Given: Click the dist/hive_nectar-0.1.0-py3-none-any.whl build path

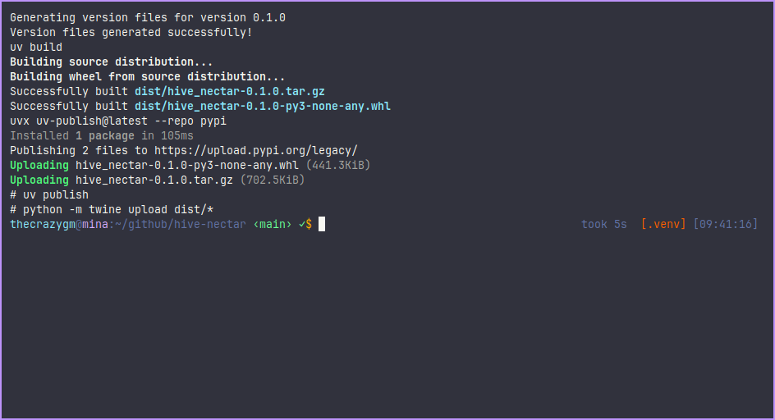Looking at the screenshot, I should point(263,106).
